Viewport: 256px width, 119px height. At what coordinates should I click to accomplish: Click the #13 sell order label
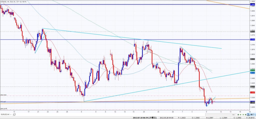[x=3, y=101]
